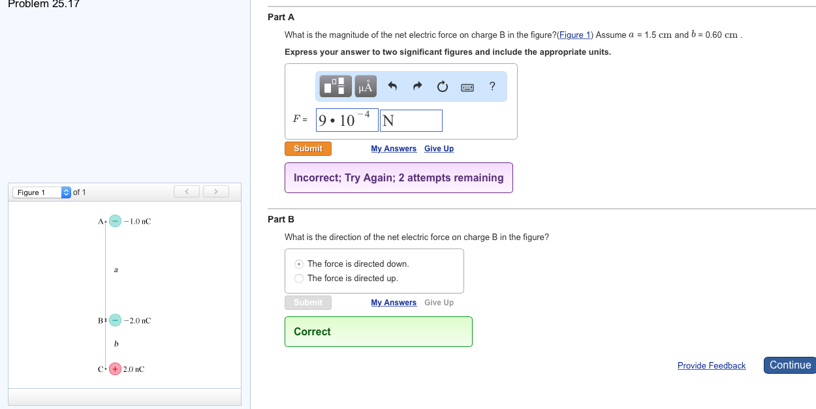Click the help question mark icon
The width and height of the screenshot is (816, 409).
(492, 86)
